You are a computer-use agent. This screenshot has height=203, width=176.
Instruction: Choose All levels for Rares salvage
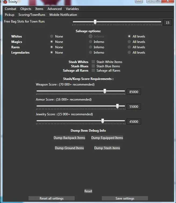pos(130,47)
